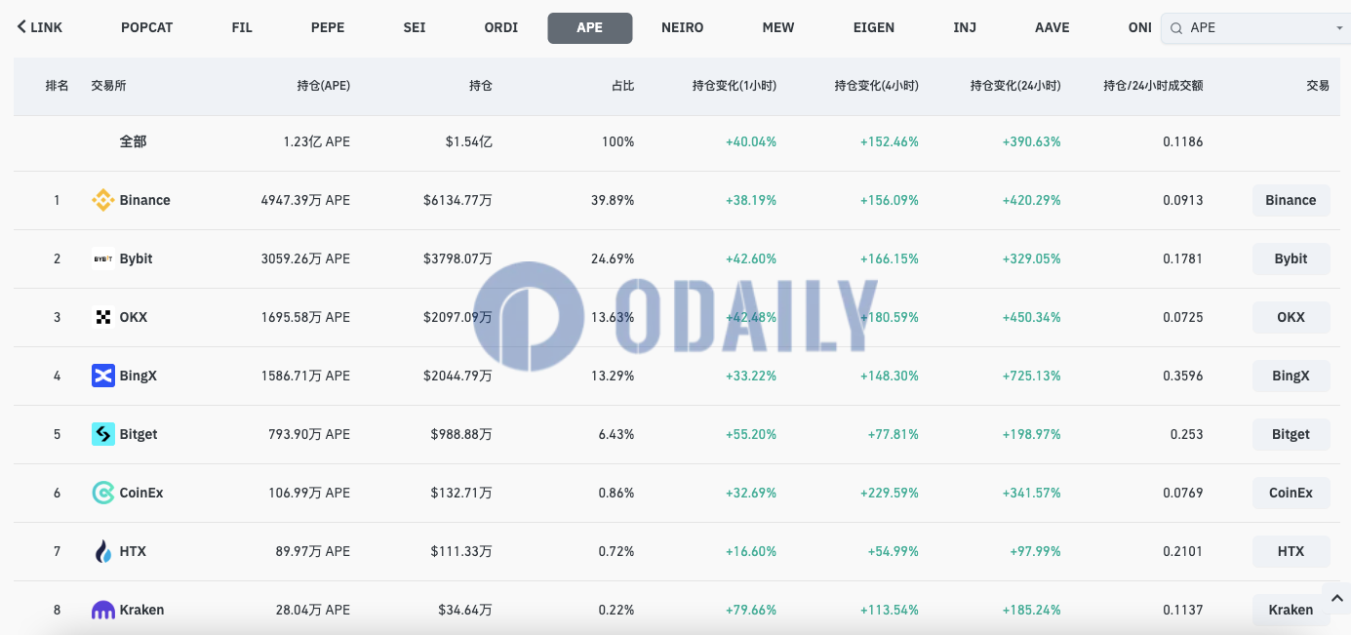Click Bitget's 6.43% share cell
1351x635 pixels.
click(616, 434)
